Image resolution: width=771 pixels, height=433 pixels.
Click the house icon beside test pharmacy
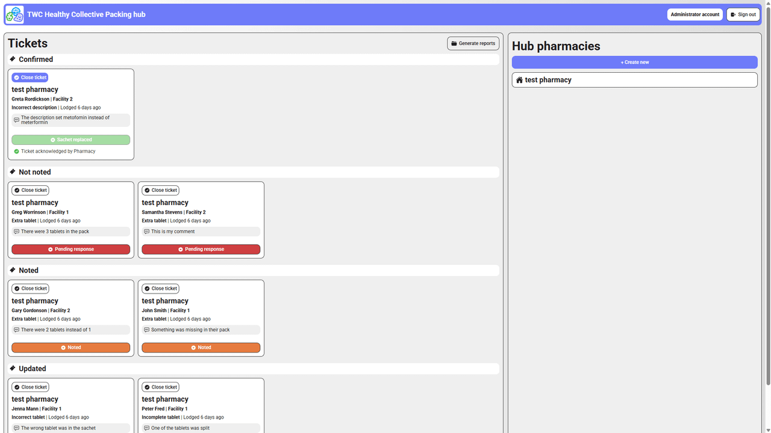[x=519, y=80]
